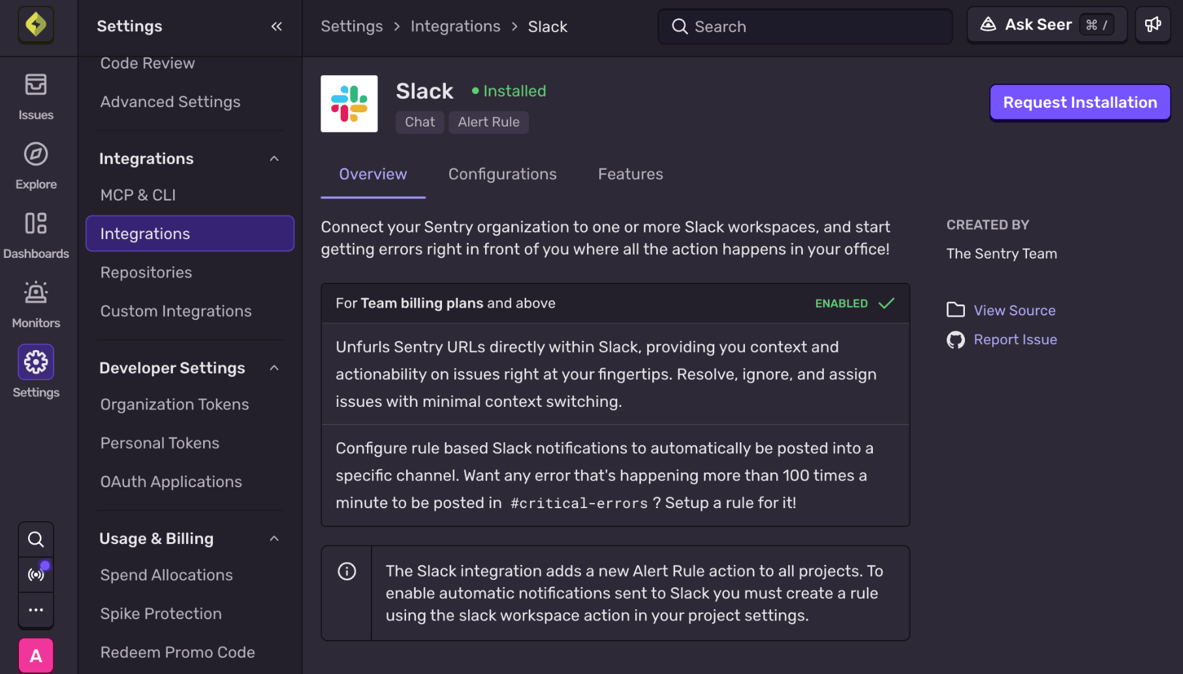The width and height of the screenshot is (1183, 674).
Task: Click the sidebar search magnifier icon
Action: point(36,539)
